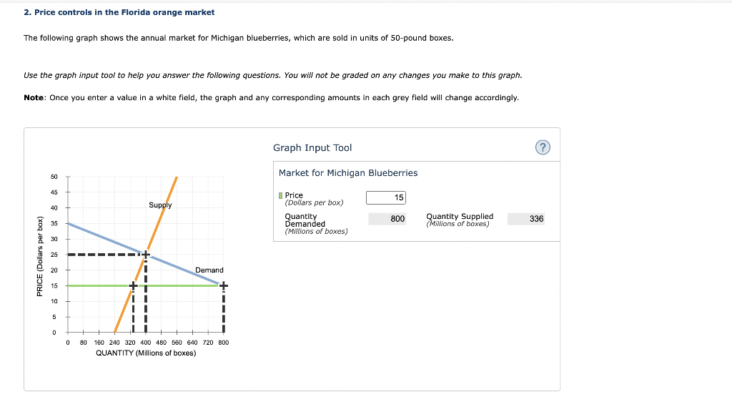Screen dimensions: 732x402
Task: Click the 50 tick on the price axis
Action: [x=54, y=177]
